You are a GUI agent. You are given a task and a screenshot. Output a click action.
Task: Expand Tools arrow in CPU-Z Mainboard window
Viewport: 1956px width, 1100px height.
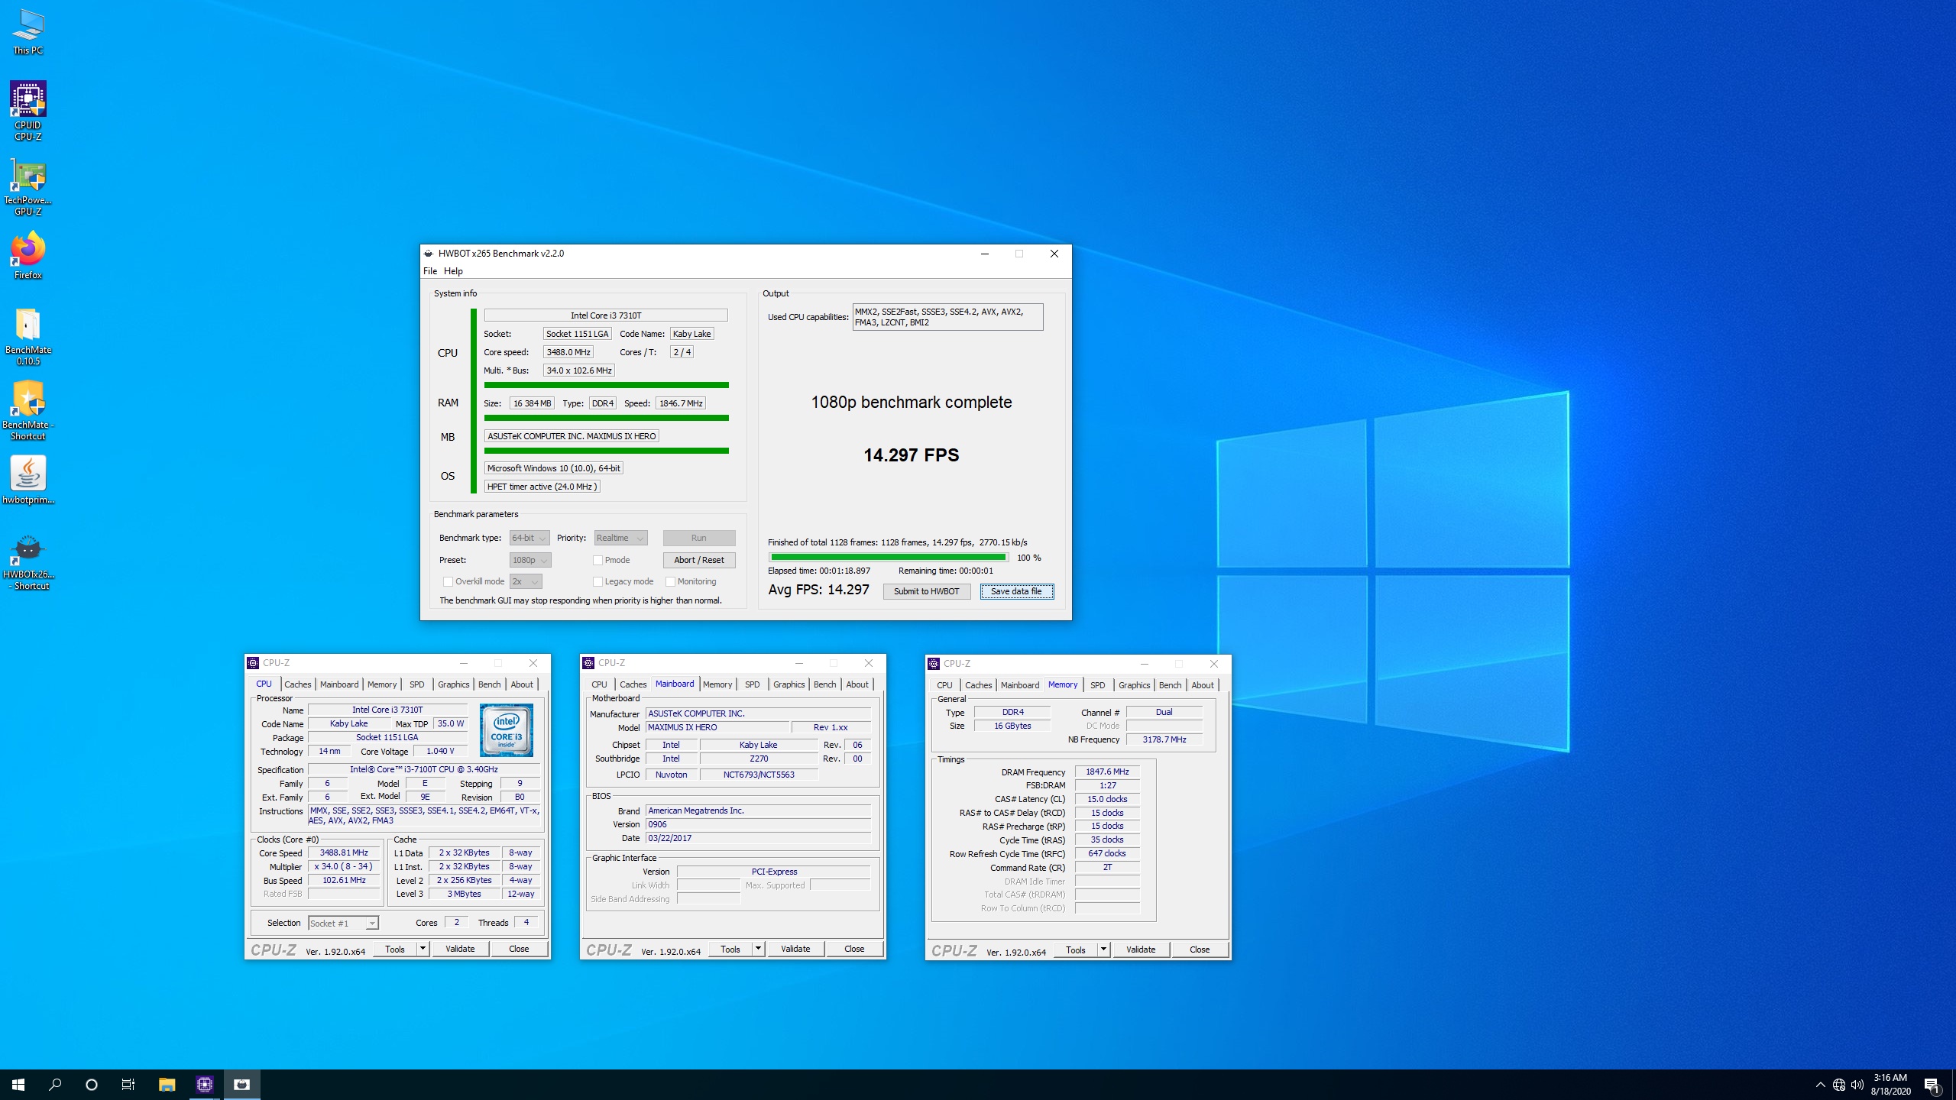[x=758, y=949]
